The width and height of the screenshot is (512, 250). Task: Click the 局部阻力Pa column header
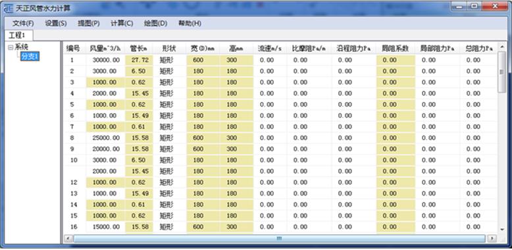tap(437, 49)
